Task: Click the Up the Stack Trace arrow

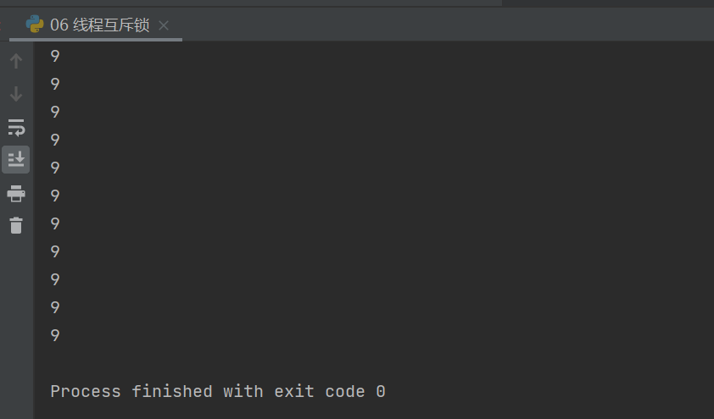Action: click(x=16, y=61)
